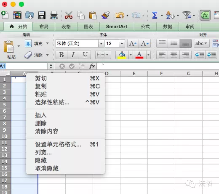Save the workbook with floppy disk icon
This screenshot has width=219, height=194.
click(42, 15)
